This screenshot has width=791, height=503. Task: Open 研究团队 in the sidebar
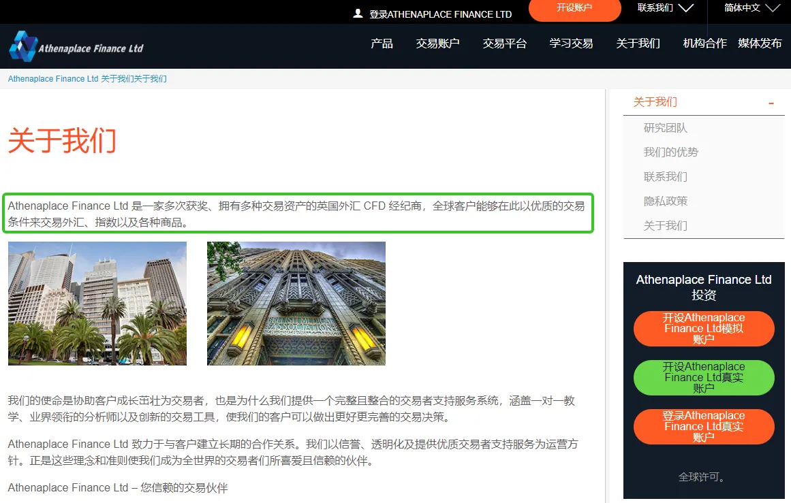pyautogui.click(x=666, y=128)
